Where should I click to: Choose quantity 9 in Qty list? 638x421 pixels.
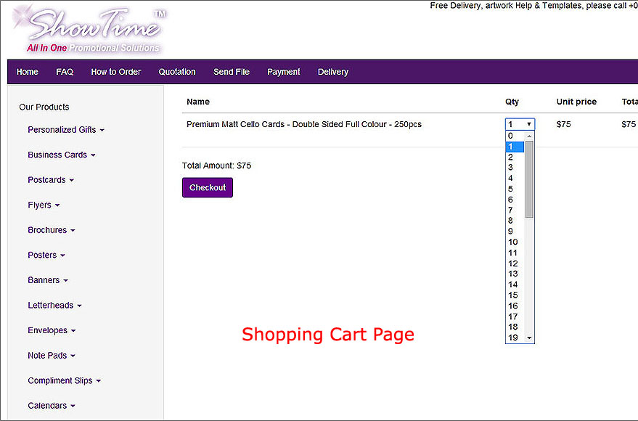point(515,232)
